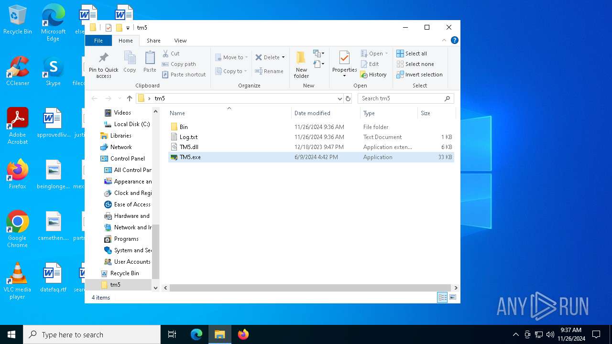Switch to the Home ribbon tab

(x=126, y=41)
